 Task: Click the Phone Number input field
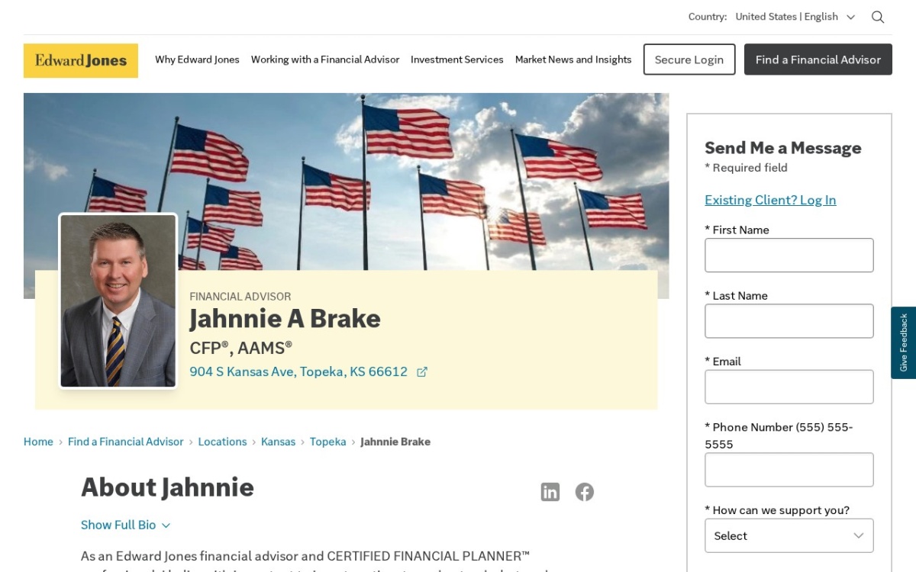tap(789, 470)
